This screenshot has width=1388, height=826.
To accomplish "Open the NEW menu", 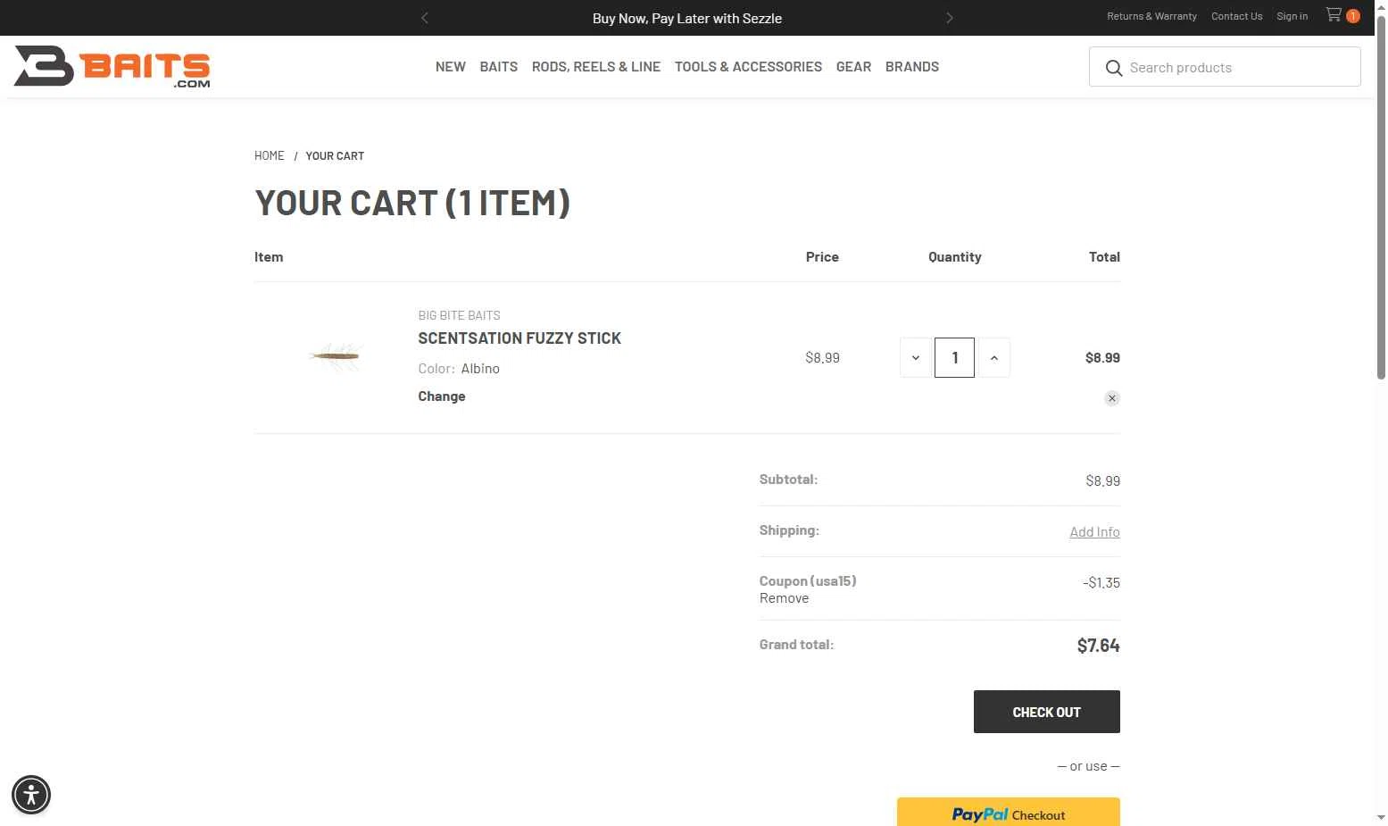I will [451, 67].
